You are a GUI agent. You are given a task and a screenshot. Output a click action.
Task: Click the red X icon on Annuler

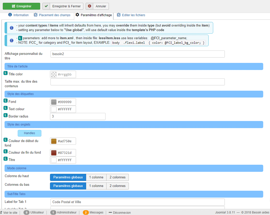point(90,6)
